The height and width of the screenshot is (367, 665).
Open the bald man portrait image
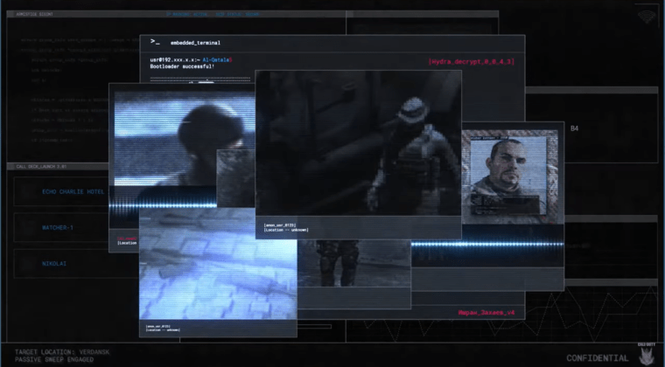510,177
